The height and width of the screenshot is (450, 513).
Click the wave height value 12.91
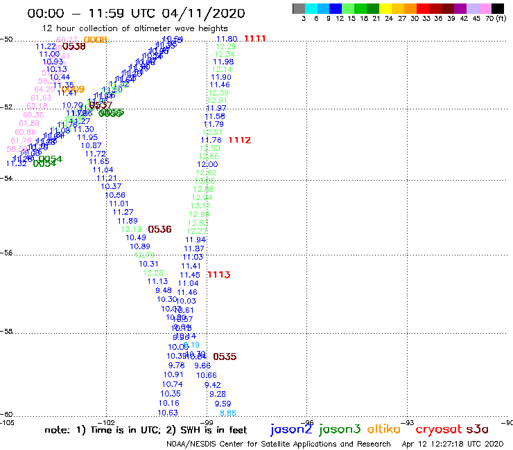pyautogui.click(x=217, y=100)
